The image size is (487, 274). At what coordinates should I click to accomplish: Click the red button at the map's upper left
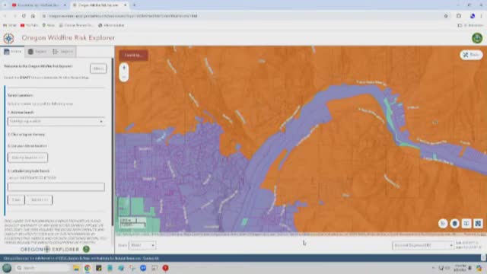pyautogui.click(x=134, y=56)
